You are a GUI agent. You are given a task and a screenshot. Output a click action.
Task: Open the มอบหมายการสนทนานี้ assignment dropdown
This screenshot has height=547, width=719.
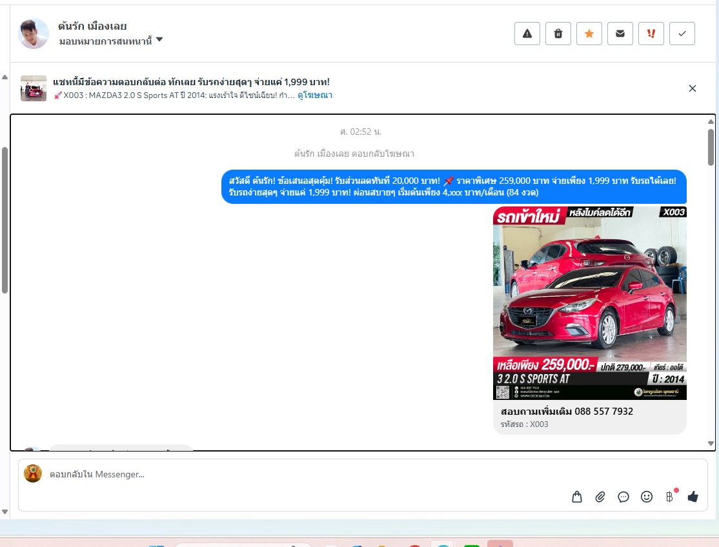tap(110, 41)
